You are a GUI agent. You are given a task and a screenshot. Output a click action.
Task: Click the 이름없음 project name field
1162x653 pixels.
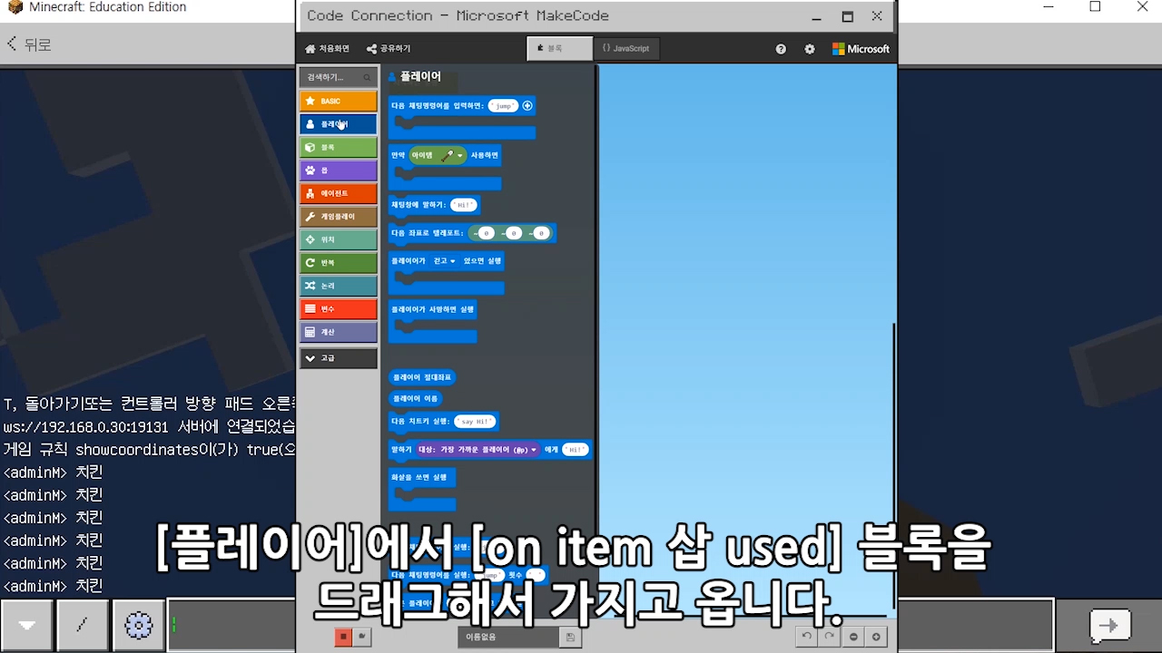508,637
